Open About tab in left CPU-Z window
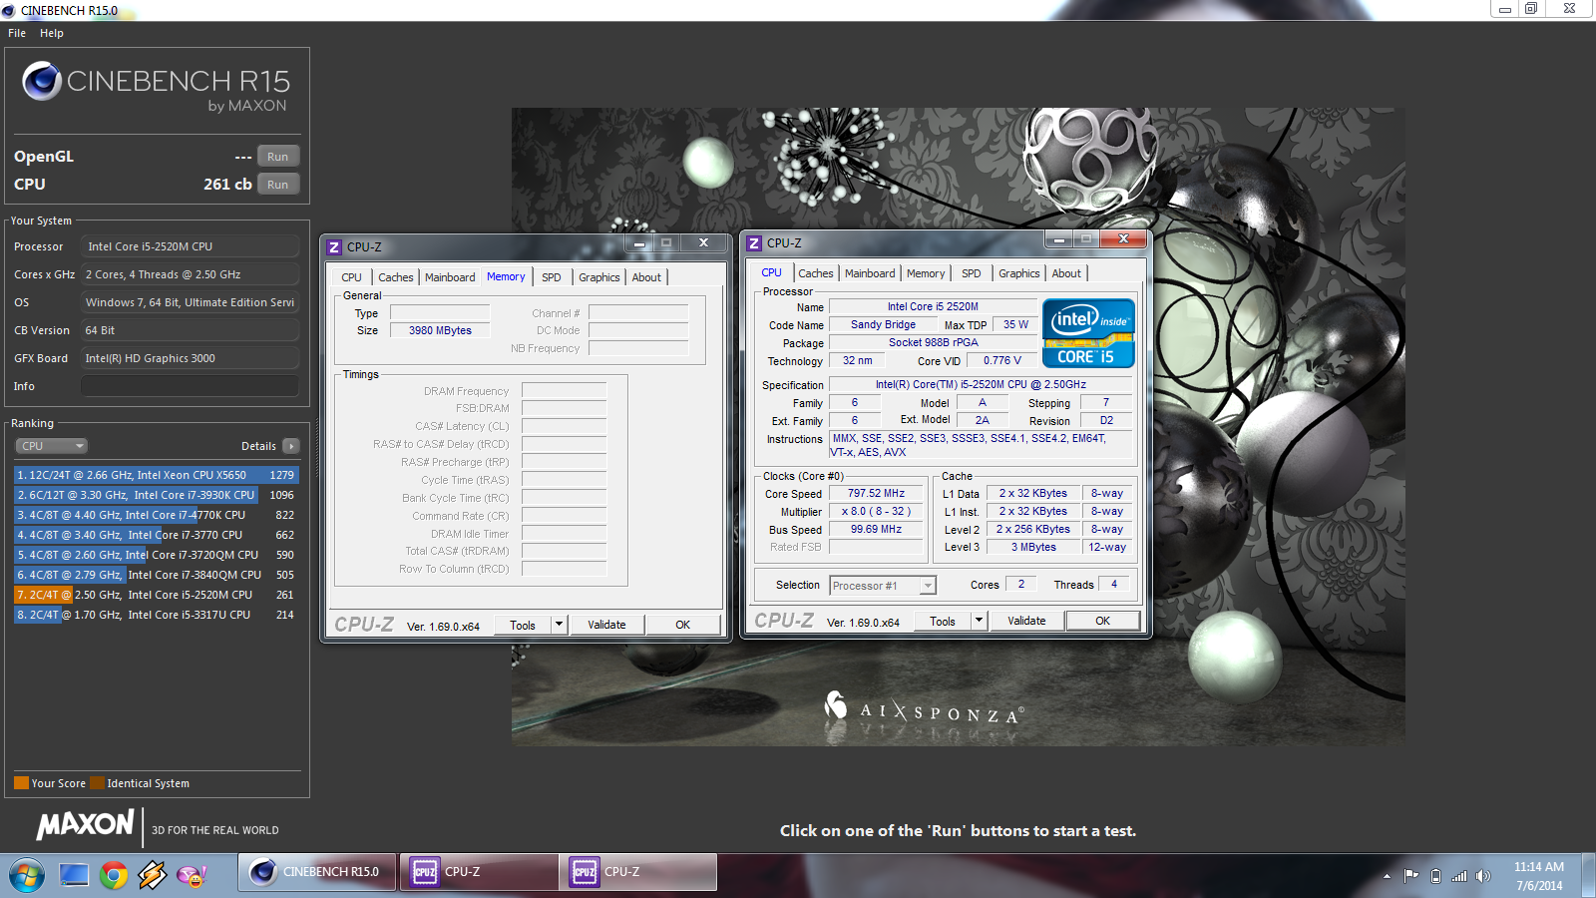The height and width of the screenshot is (898, 1596). click(x=646, y=277)
